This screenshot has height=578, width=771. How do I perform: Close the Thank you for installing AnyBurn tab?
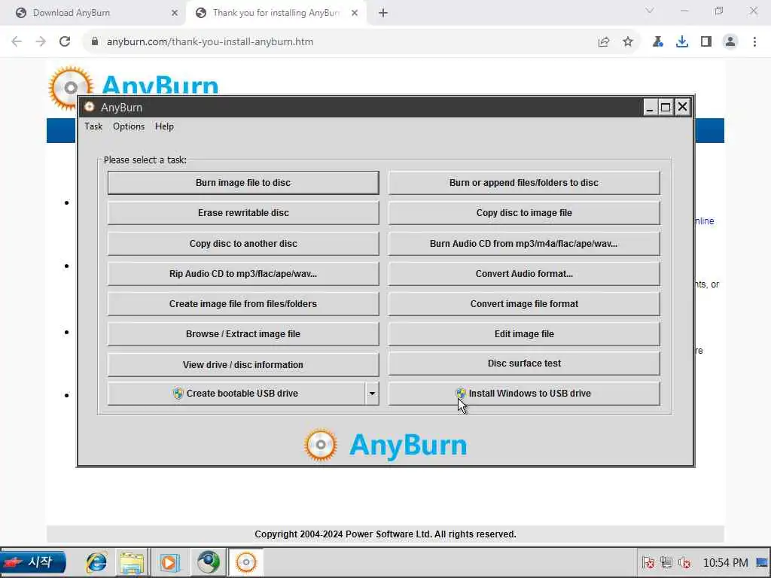pos(355,13)
